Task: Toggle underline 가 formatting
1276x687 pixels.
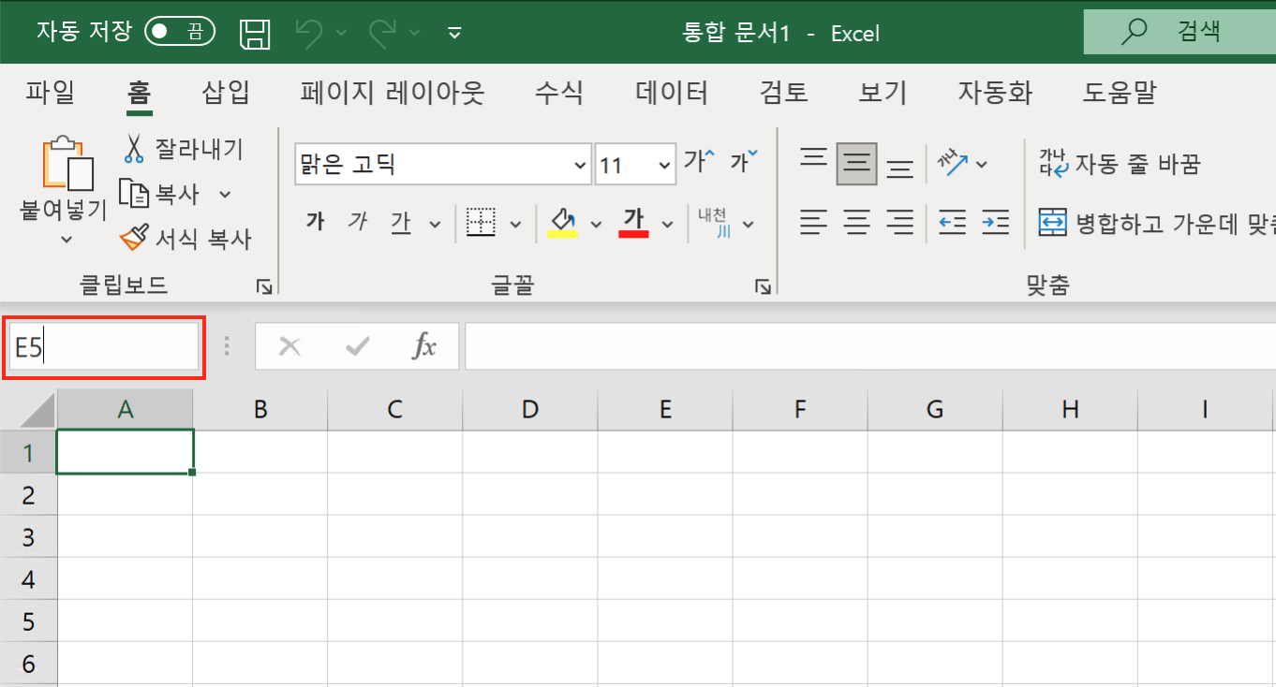Action: pyautogui.click(x=401, y=223)
